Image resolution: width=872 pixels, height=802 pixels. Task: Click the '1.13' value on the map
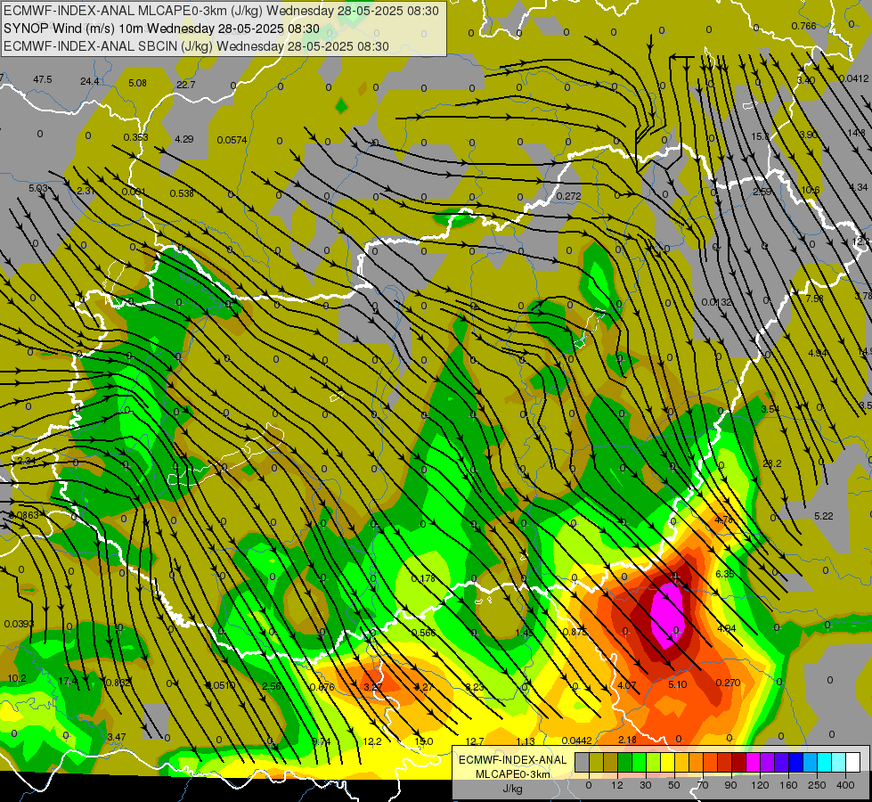click(x=526, y=741)
